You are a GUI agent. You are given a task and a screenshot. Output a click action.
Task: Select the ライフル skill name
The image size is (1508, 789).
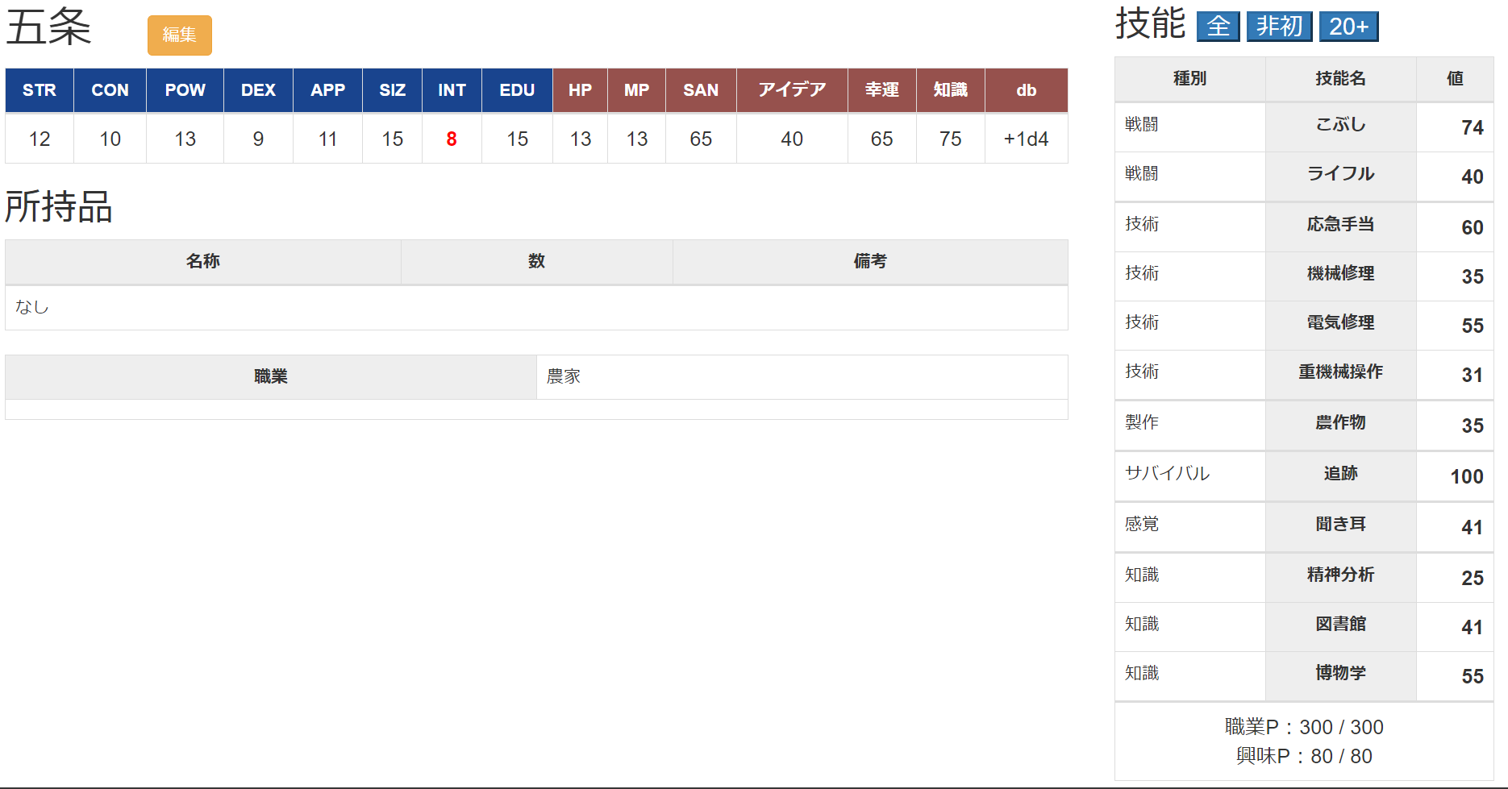1340,174
